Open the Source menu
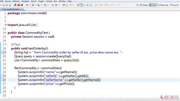The height and width of the screenshot is (101, 180). pyautogui.click(x=8, y=1)
